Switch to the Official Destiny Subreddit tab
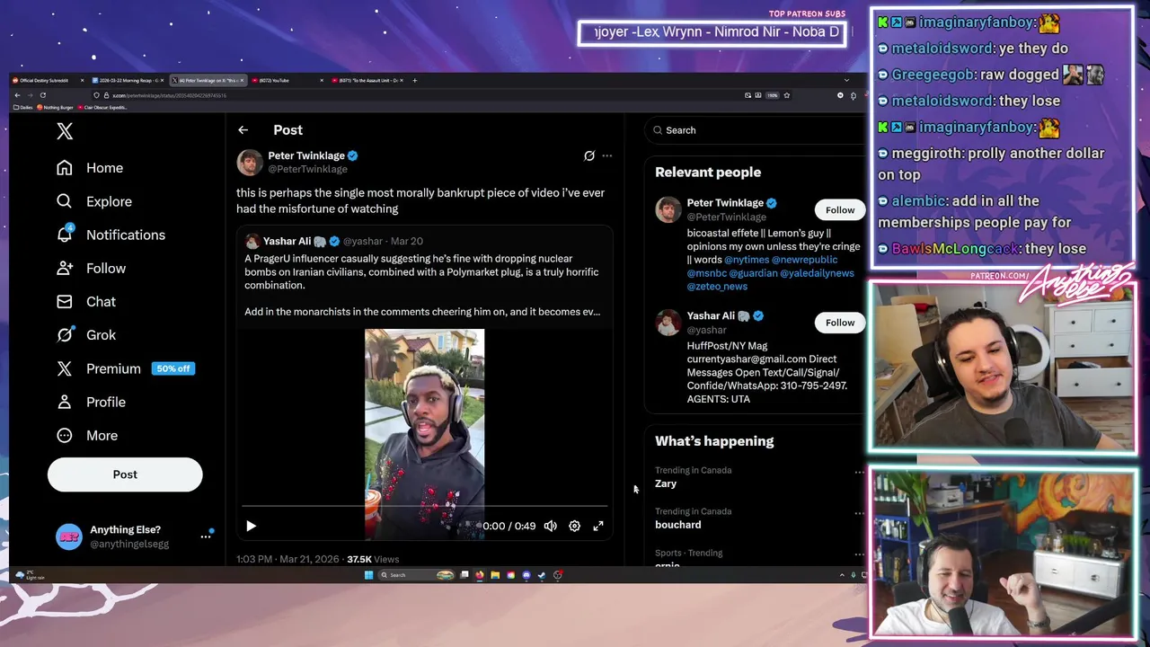The height and width of the screenshot is (647, 1150). [x=47, y=80]
